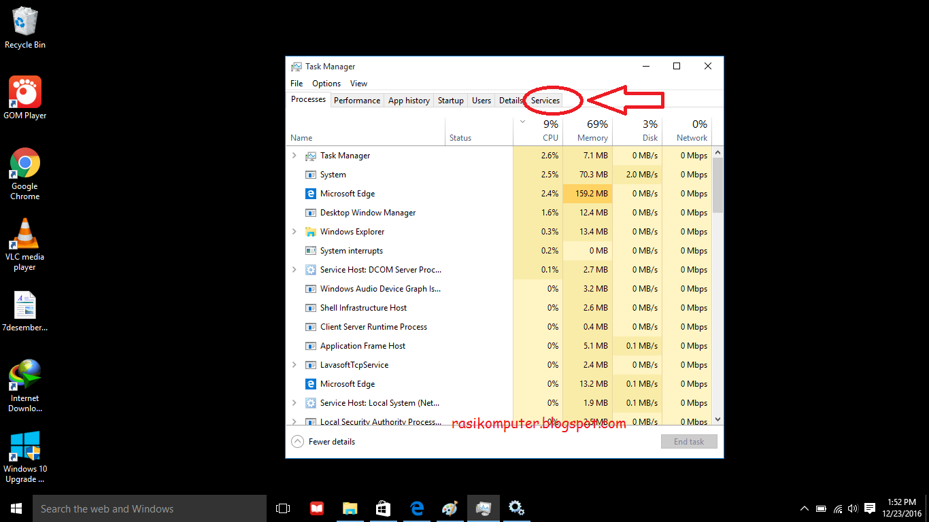Viewport: 929px width, 522px height.
Task: Click the Task Manager process row icon
Action: [311, 156]
